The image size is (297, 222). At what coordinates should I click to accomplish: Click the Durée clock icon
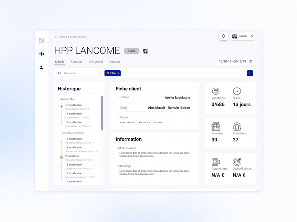click(237, 91)
